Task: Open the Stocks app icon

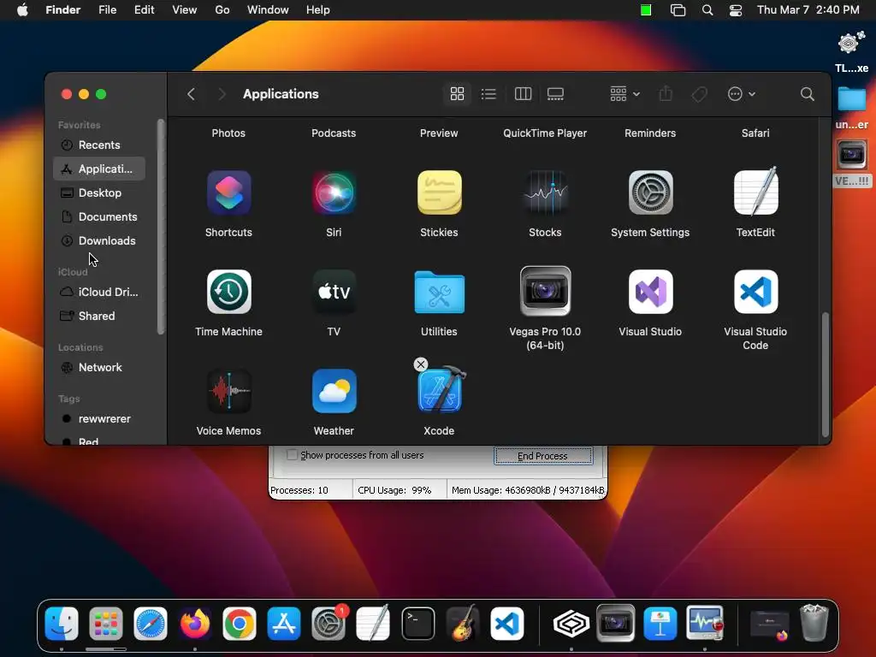Action: (x=545, y=192)
